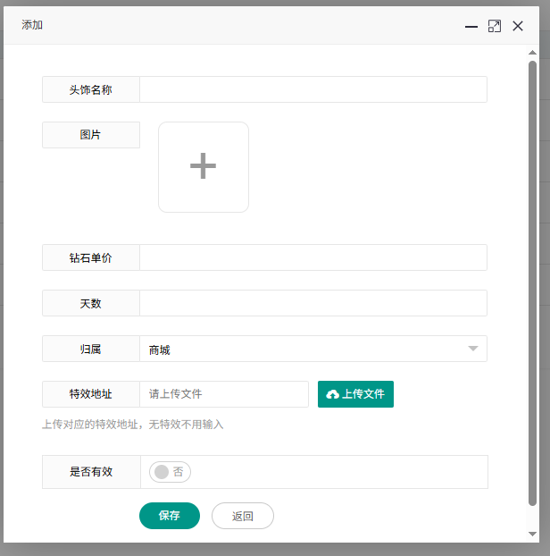The image size is (550, 556).
Task: Click the 添加 title bar text
Action: click(x=32, y=26)
